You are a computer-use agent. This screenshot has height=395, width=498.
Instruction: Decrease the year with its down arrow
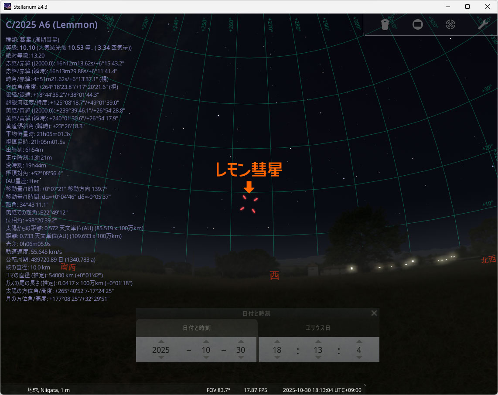[161, 358]
